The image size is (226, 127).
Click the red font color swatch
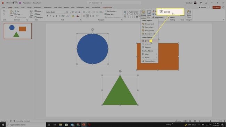pyautogui.click(x=78, y=16)
